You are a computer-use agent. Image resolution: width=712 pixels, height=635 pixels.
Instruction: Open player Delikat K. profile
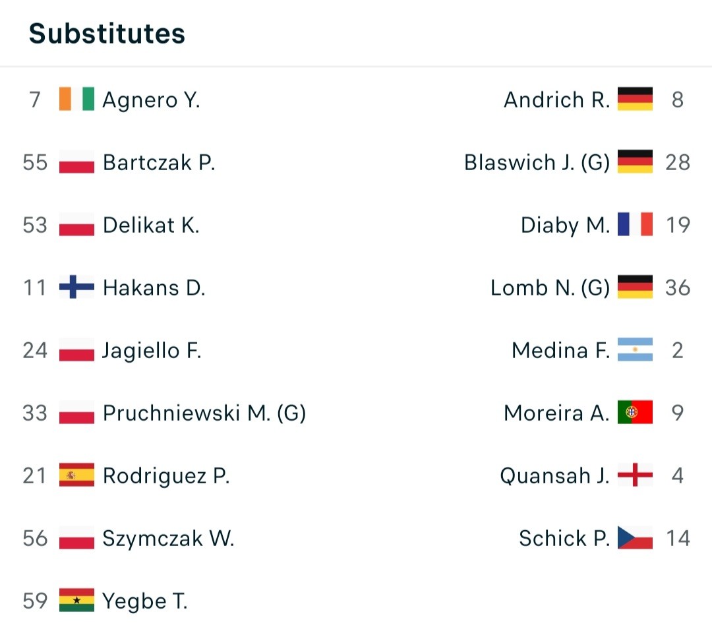pos(151,226)
